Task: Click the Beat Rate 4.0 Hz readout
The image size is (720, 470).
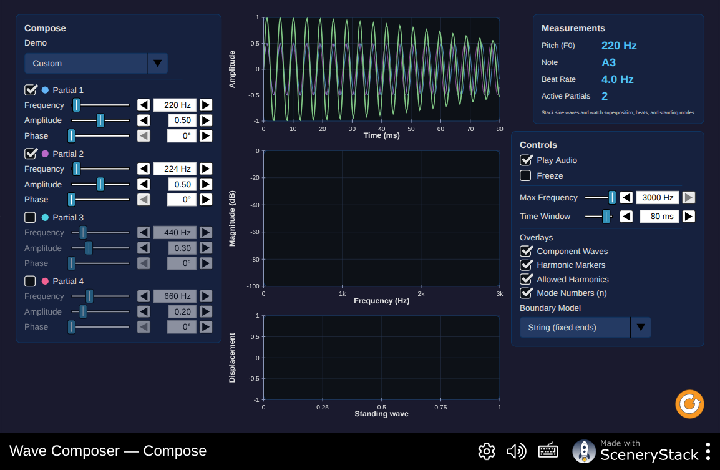Action: (618, 79)
